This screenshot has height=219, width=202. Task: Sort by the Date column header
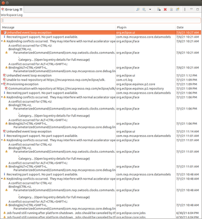pos(188,27)
